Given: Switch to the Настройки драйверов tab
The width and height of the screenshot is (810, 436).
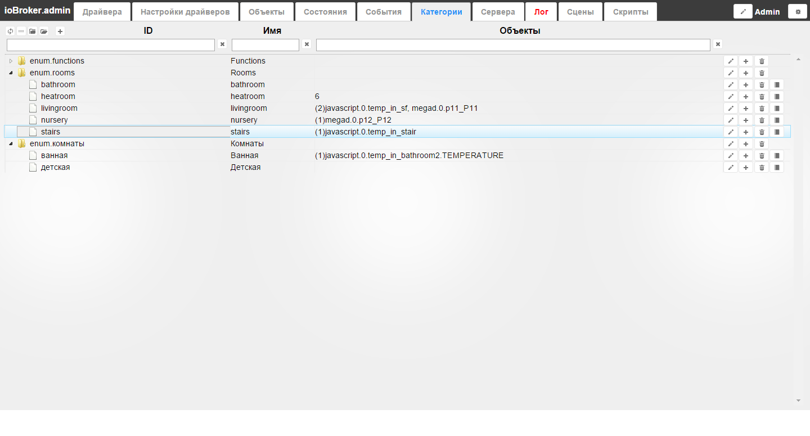Looking at the screenshot, I should click(185, 12).
